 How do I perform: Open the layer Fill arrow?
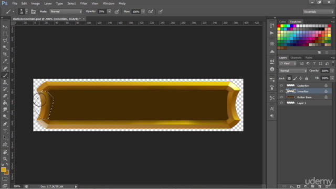click(332, 78)
